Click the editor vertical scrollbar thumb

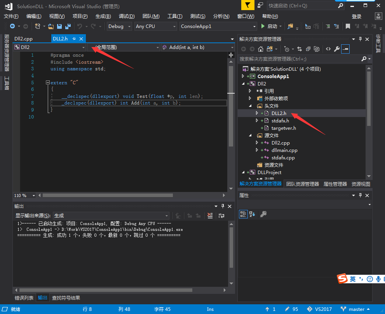coord(231,106)
